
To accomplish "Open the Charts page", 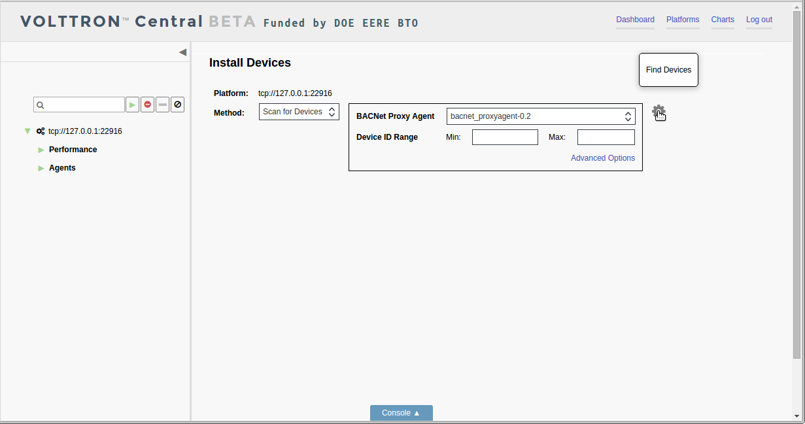I will click(723, 20).
